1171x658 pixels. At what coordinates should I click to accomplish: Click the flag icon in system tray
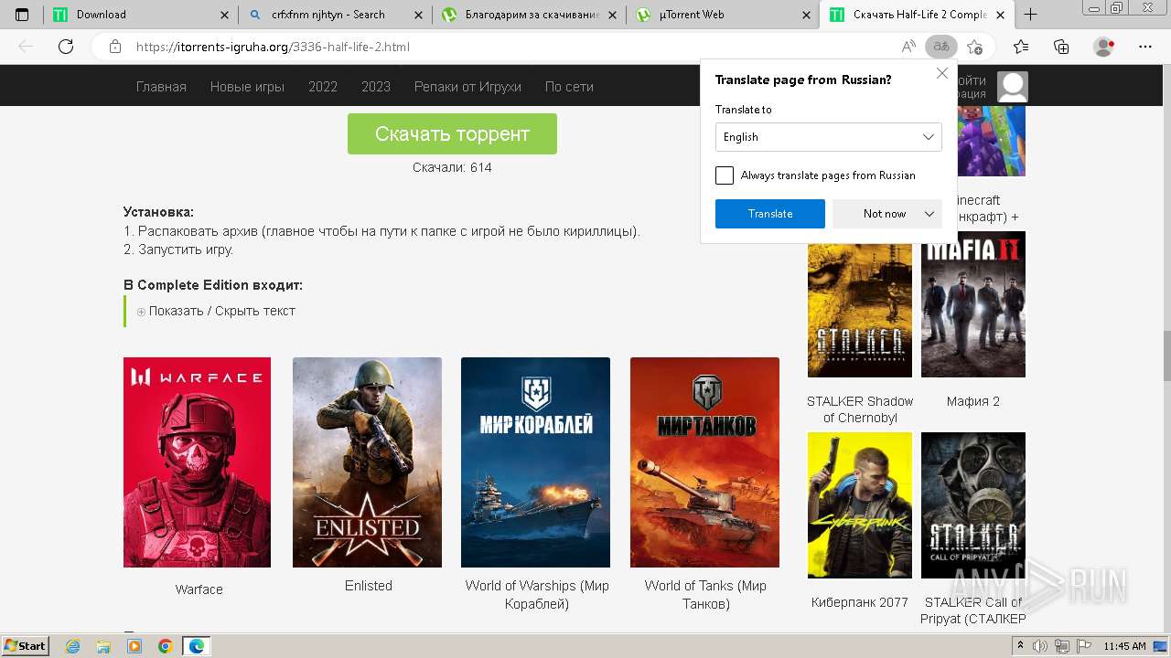[x=1083, y=646]
